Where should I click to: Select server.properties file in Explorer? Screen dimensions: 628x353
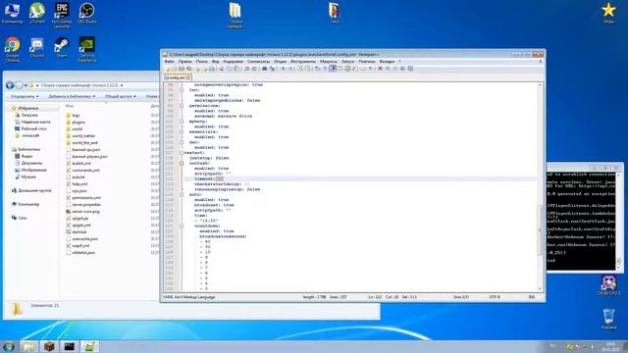[x=82, y=205]
